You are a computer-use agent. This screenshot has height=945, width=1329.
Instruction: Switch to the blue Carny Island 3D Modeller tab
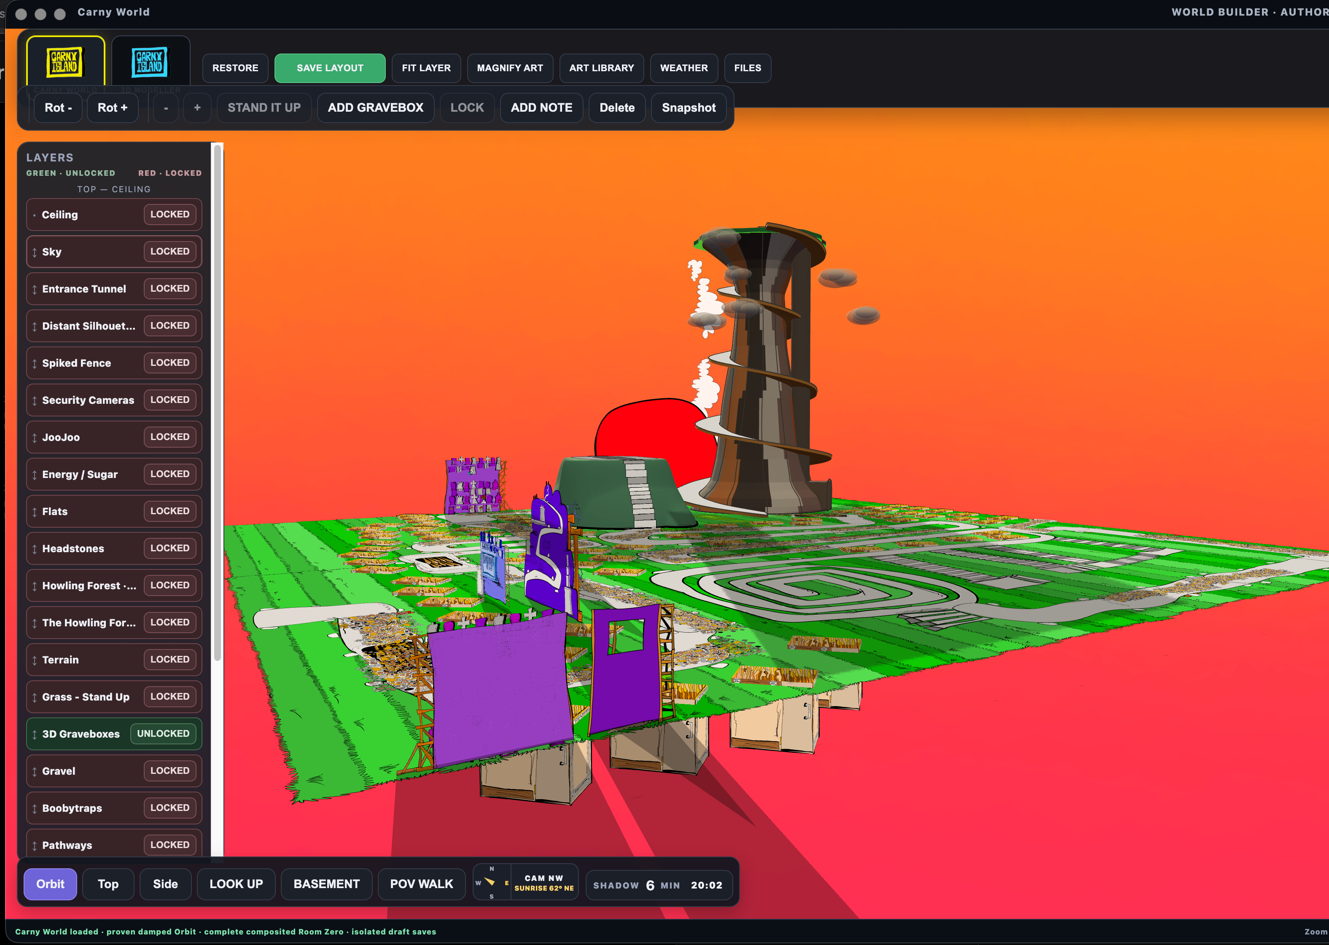(x=150, y=62)
